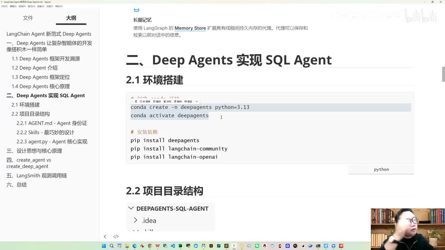Jump to outline 六、总结
The height and width of the screenshot is (250, 445).
[16, 185]
